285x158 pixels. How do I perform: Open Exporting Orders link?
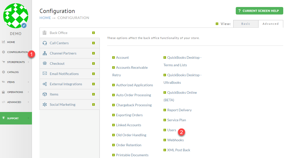129,115
